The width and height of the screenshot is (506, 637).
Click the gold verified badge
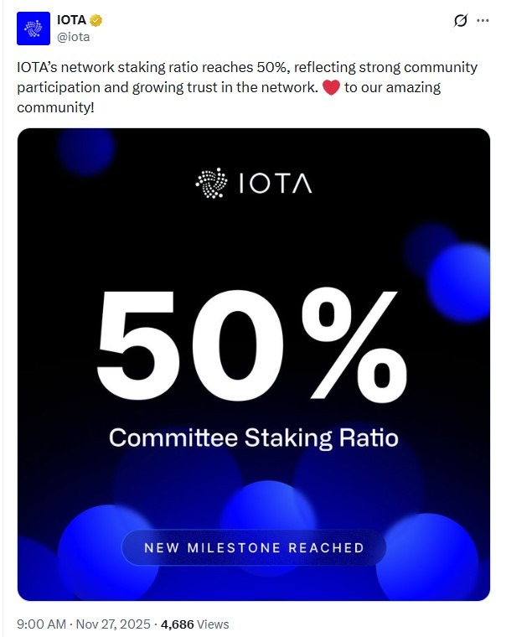click(x=97, y=20)
